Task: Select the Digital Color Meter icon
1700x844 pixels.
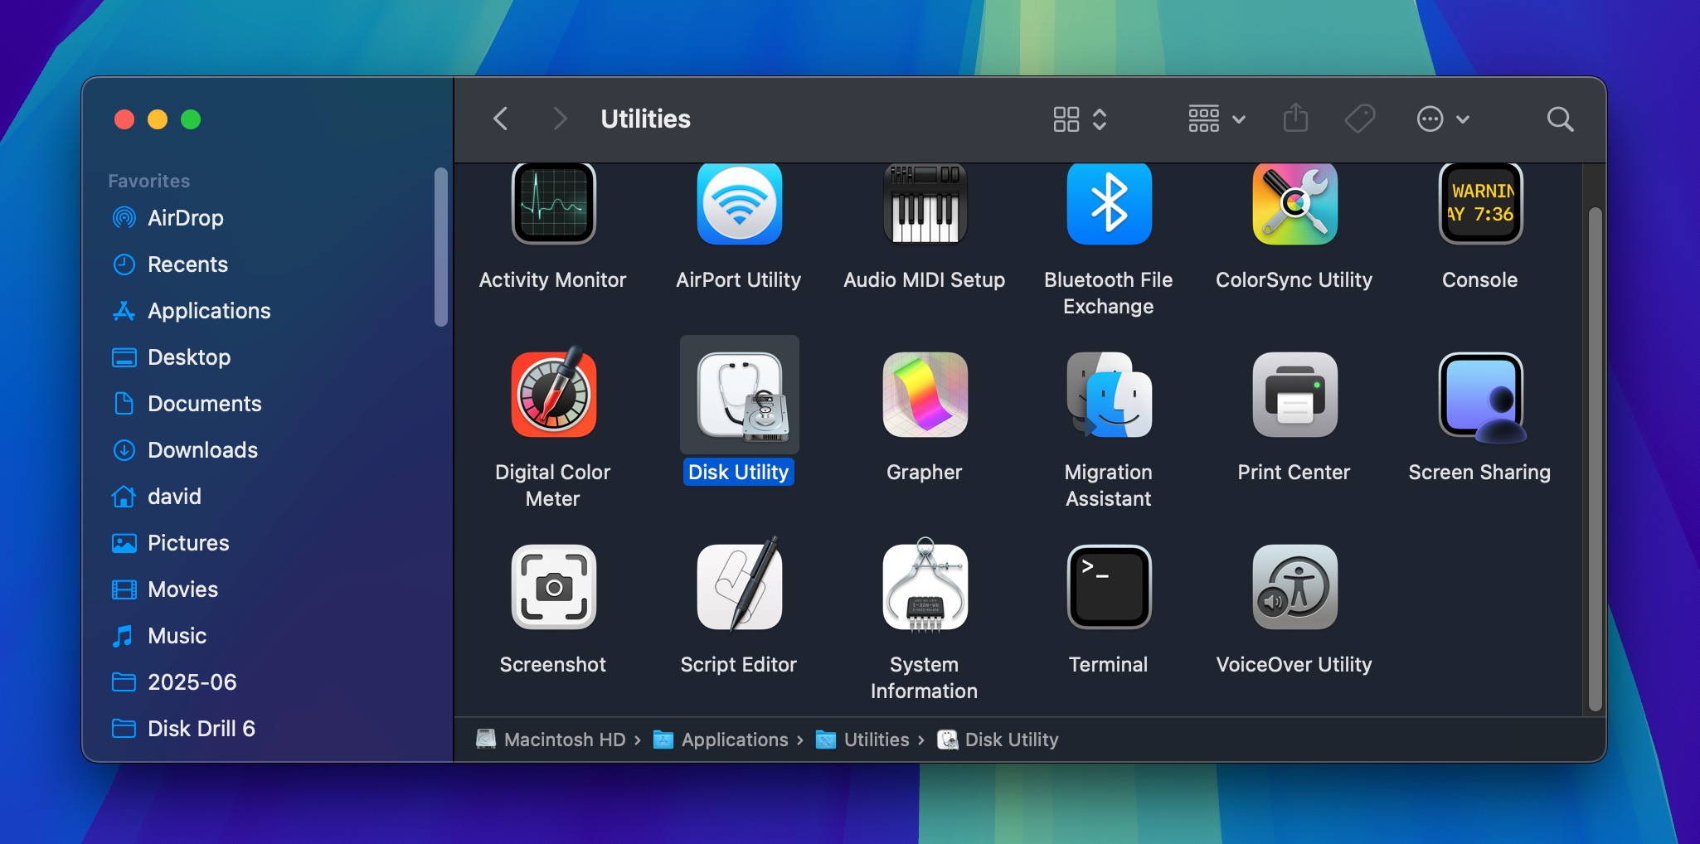Action: [x=553, y=395]
